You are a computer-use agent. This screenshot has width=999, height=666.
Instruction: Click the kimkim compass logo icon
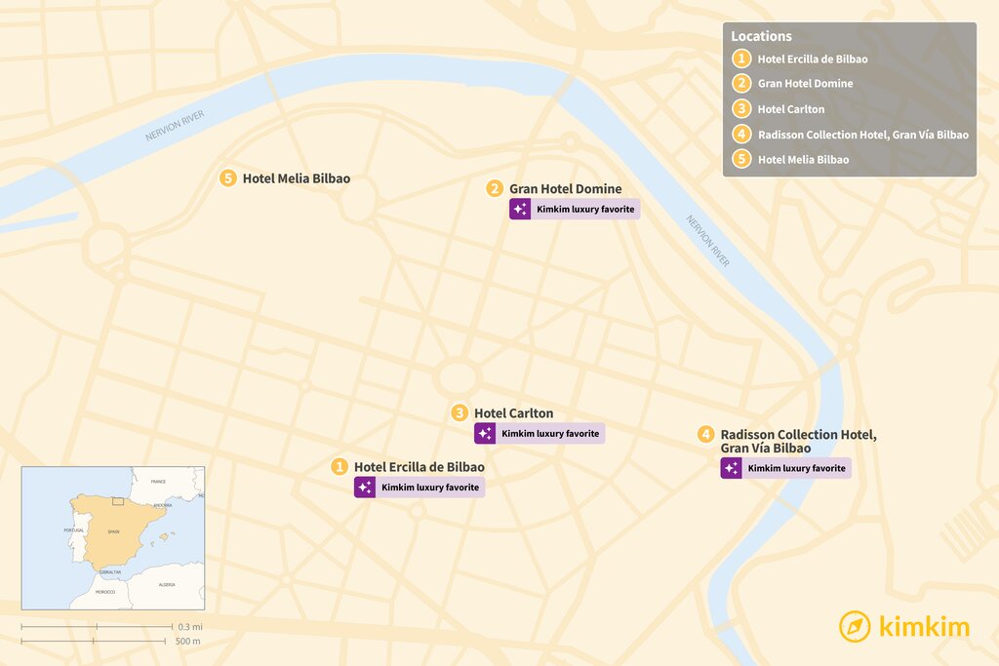pos(855,626)
